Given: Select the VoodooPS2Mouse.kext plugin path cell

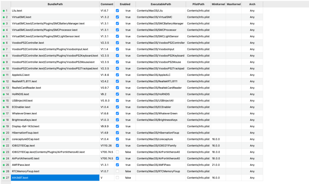Looking at the screenshot, I should tap(55, 62).
